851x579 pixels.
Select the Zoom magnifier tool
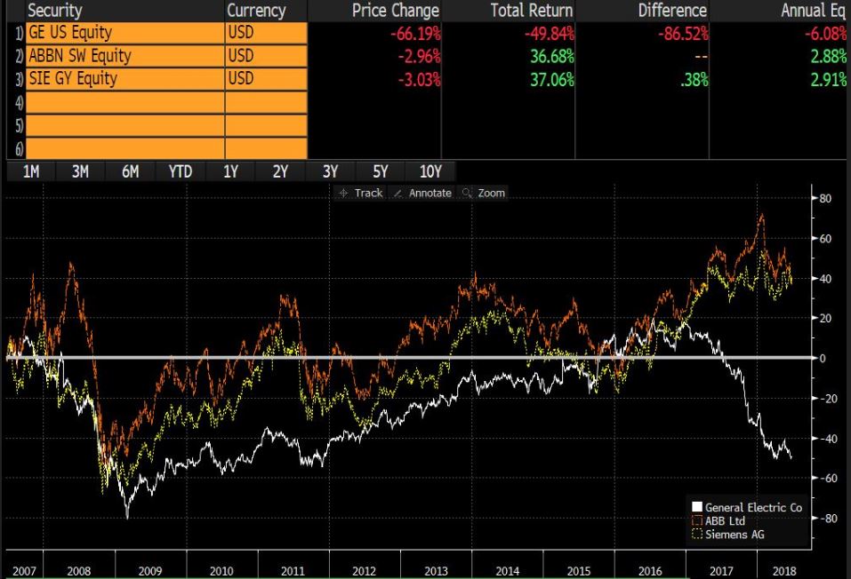click(x=483, y=193)
